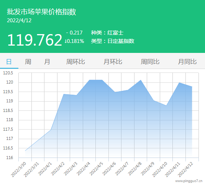Click the 2022/3/30 x-axis date label

(18, 169)
